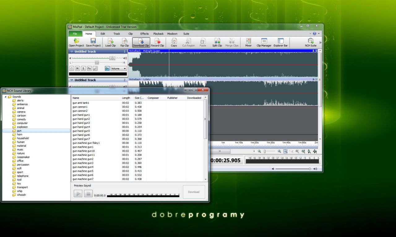Click the track 1 volume slider
The image size is (396, 237).
click(112, 58)
